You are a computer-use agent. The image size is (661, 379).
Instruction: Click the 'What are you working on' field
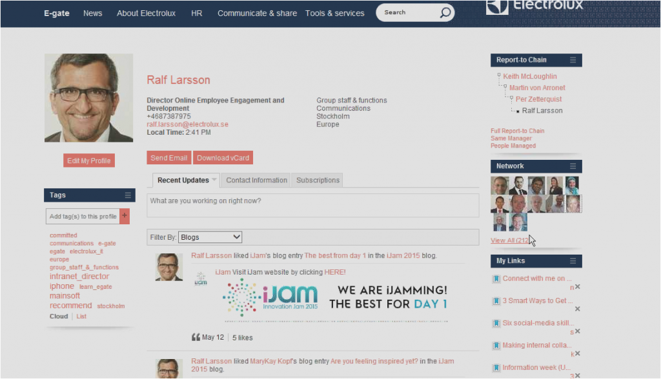pos(312,205)
